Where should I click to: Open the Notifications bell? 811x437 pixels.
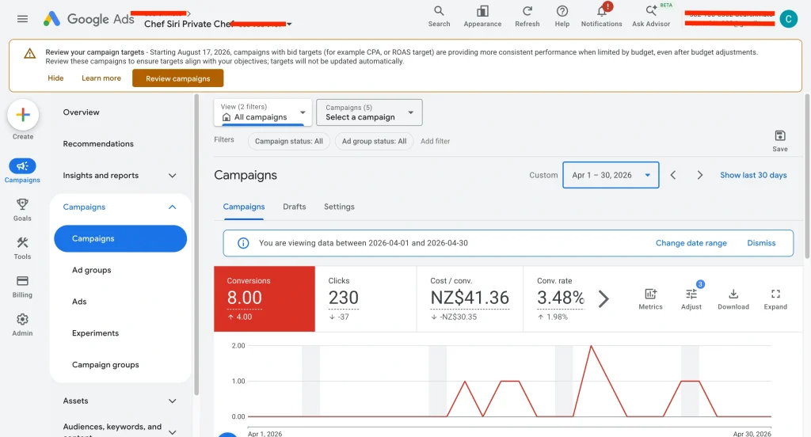[602, 16]
